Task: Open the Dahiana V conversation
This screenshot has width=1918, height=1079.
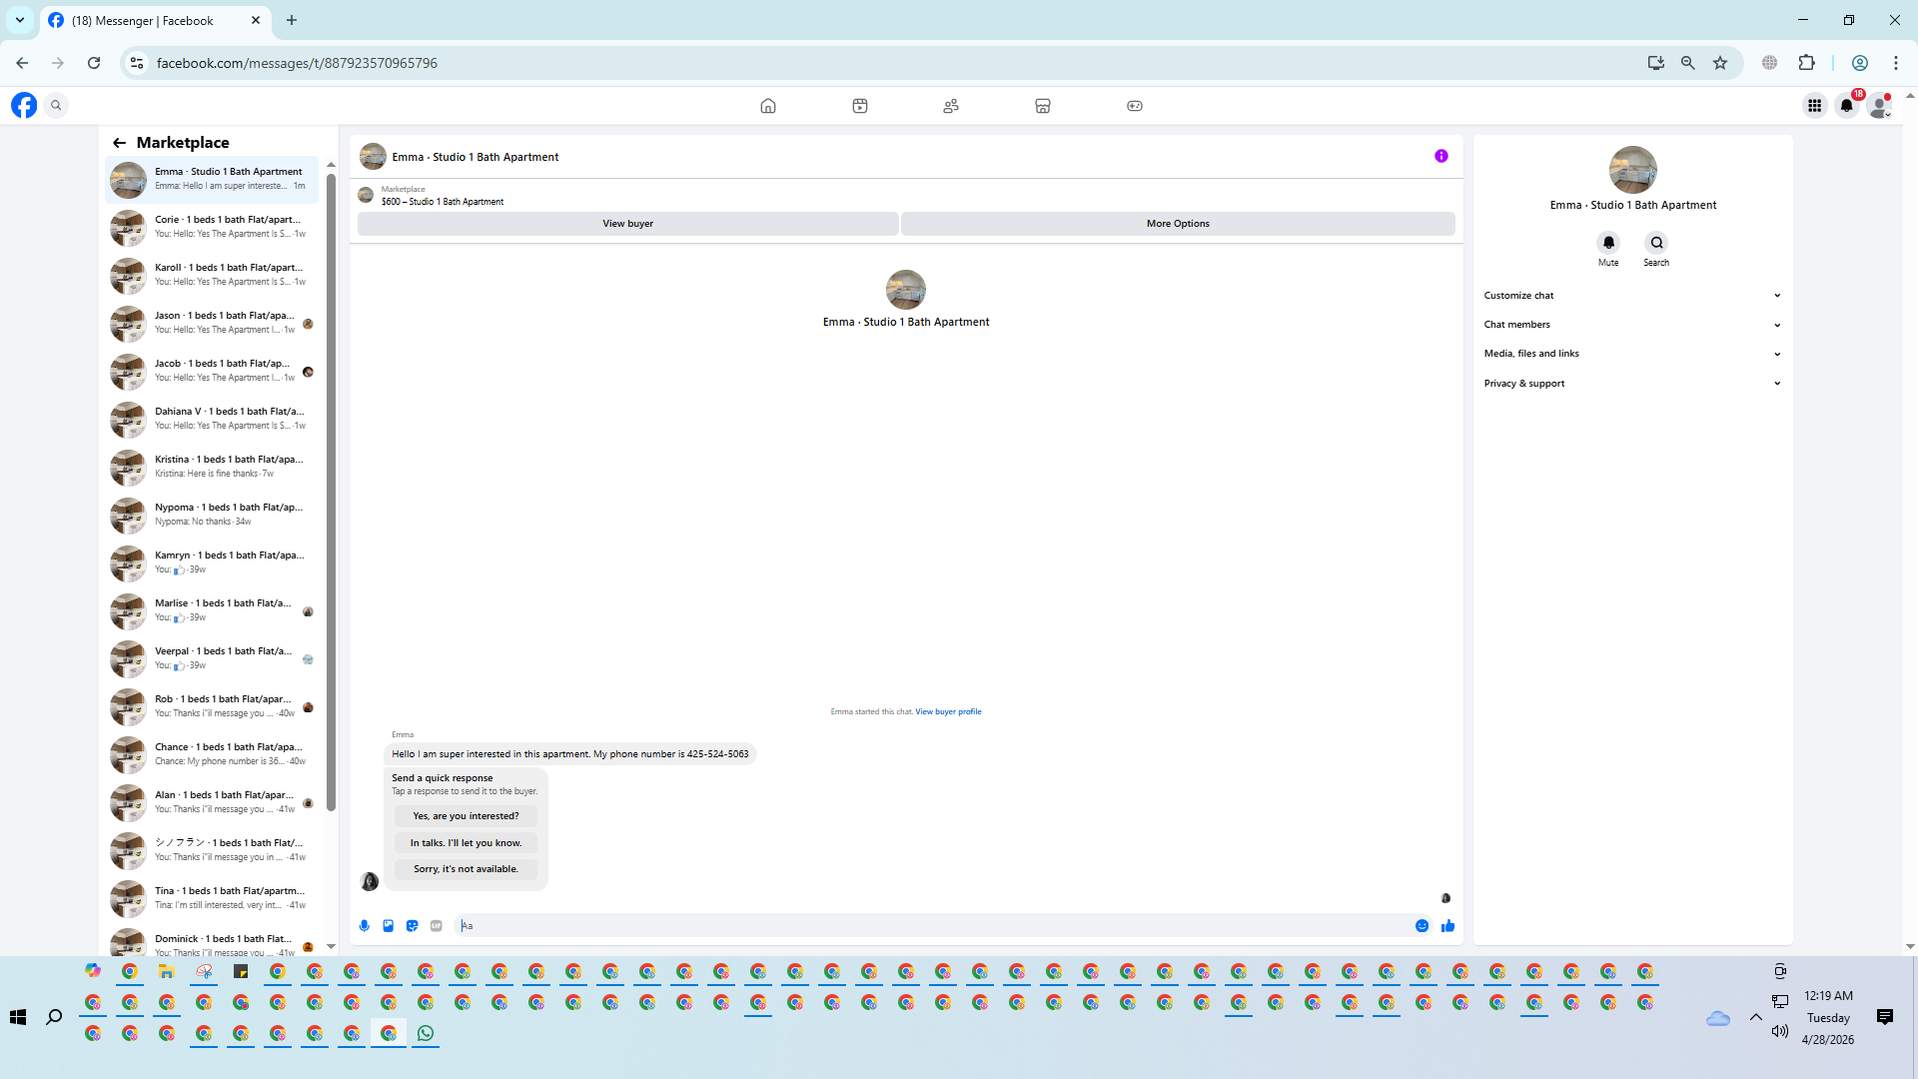Action: [x=212, y=420]
